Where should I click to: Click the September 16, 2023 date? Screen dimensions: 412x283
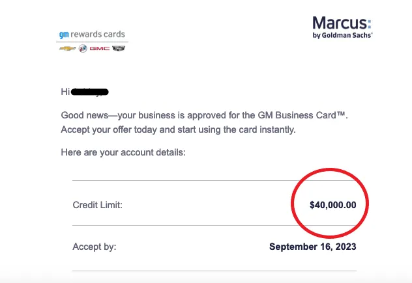tap(313, 247)
